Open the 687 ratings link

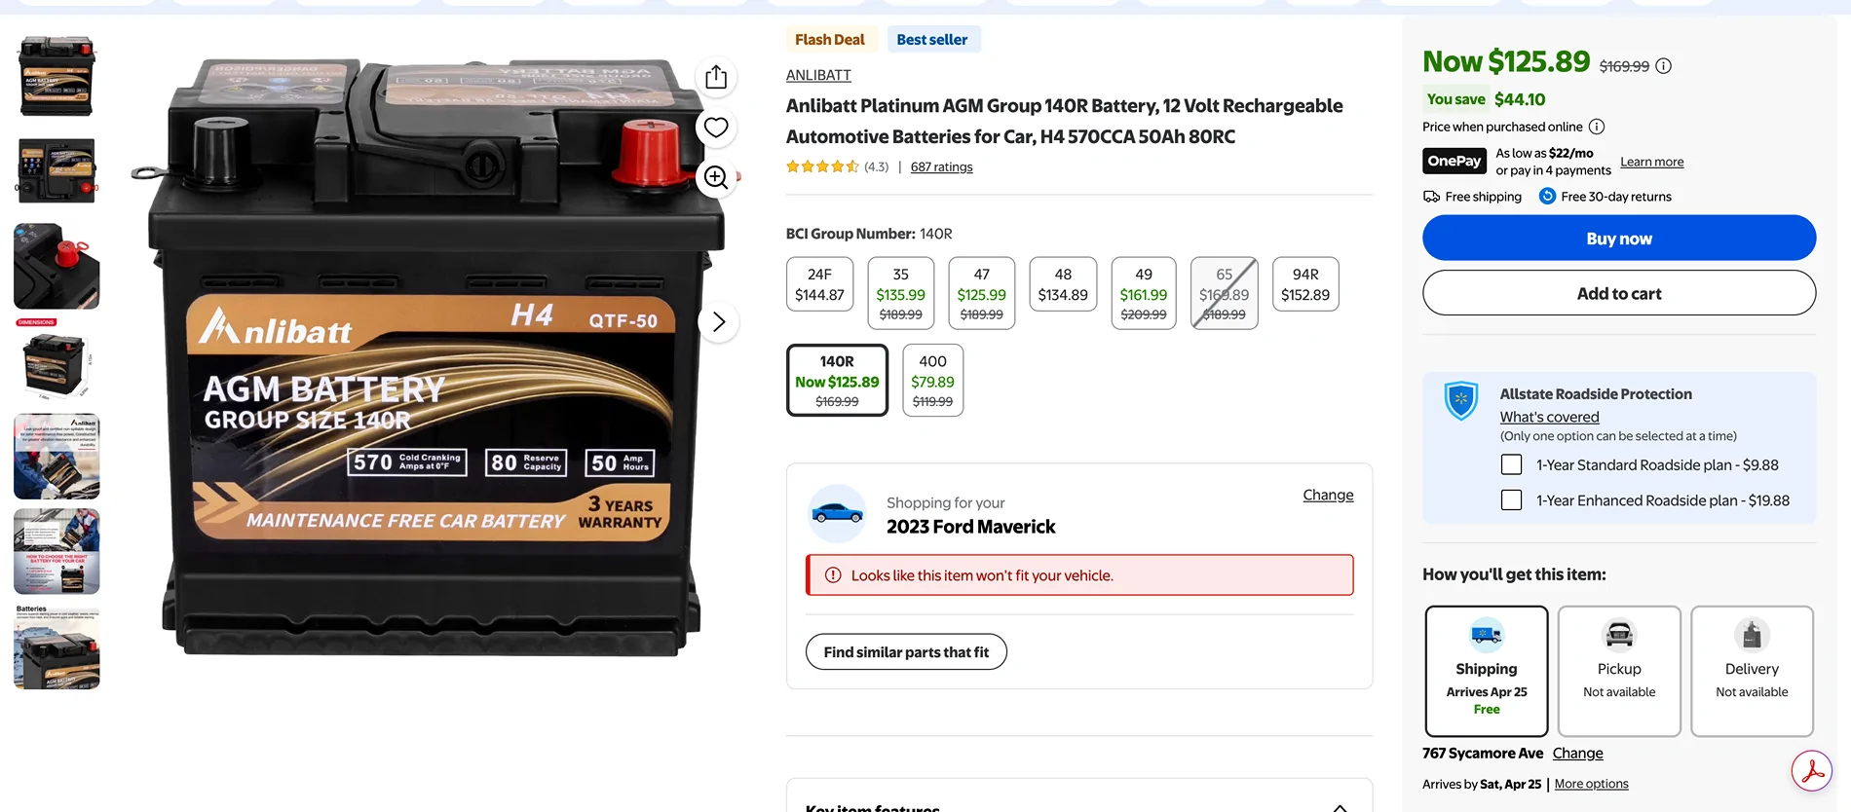point(941,166)
